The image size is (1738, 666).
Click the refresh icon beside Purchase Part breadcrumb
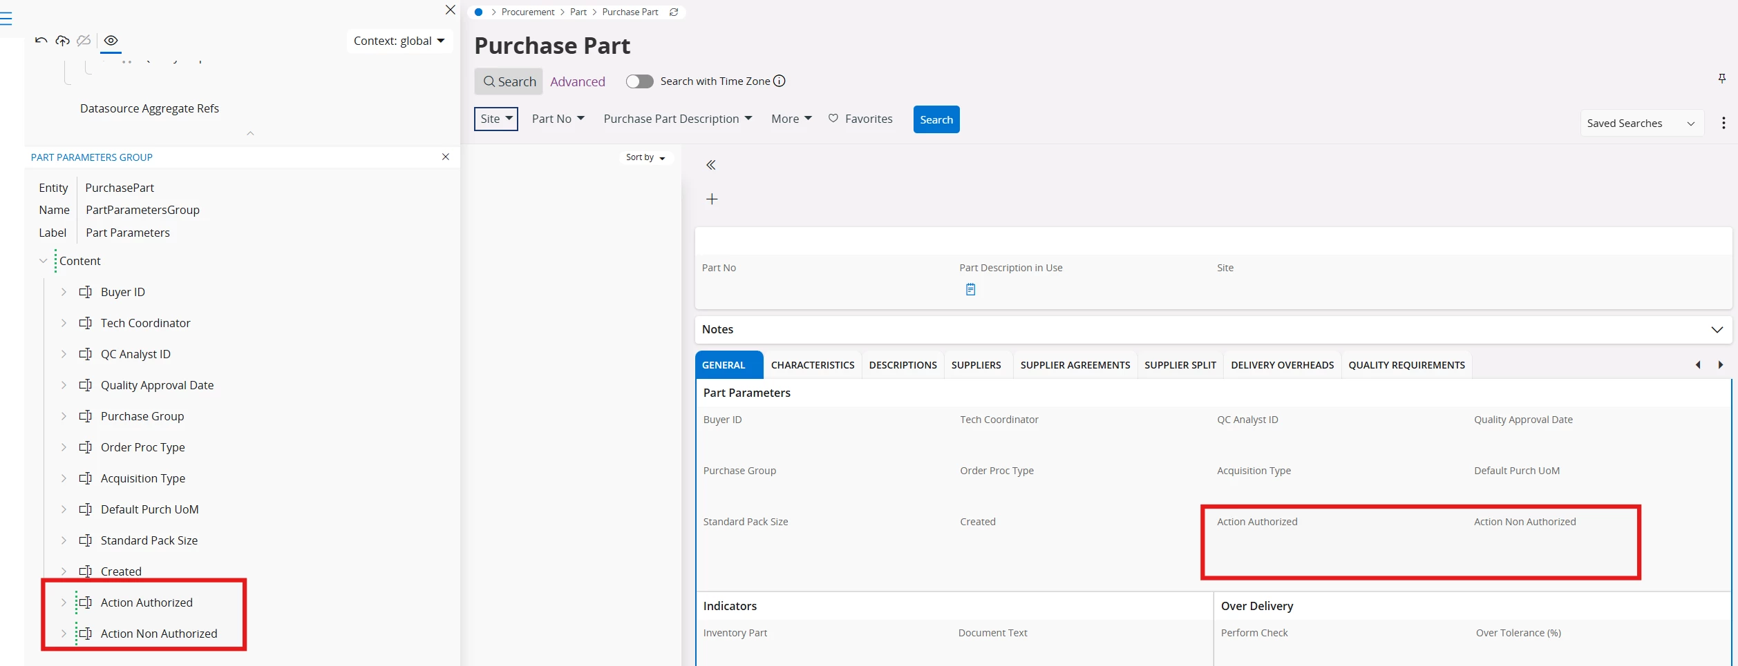pos(674,12)
